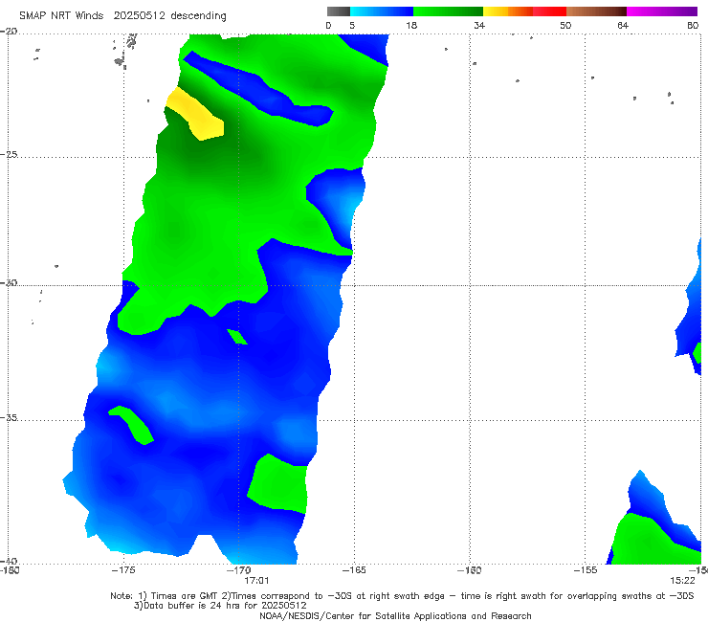Click the '64' label under the color bar
This screenshot has width=708, height=622.
[623, 25]
